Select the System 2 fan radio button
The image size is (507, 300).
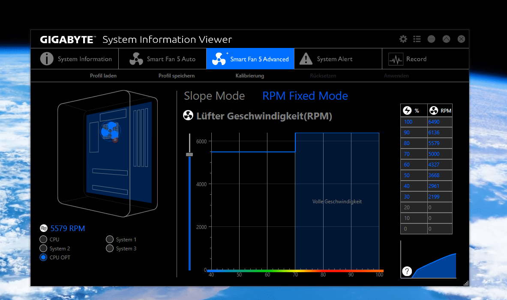43,248
